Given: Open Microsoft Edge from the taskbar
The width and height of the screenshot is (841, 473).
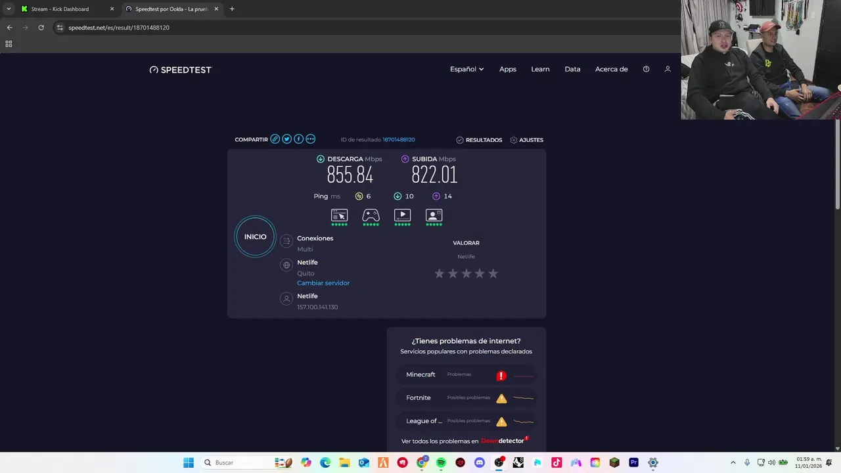Looking at the screenshot, I should (x=325, y=462).
